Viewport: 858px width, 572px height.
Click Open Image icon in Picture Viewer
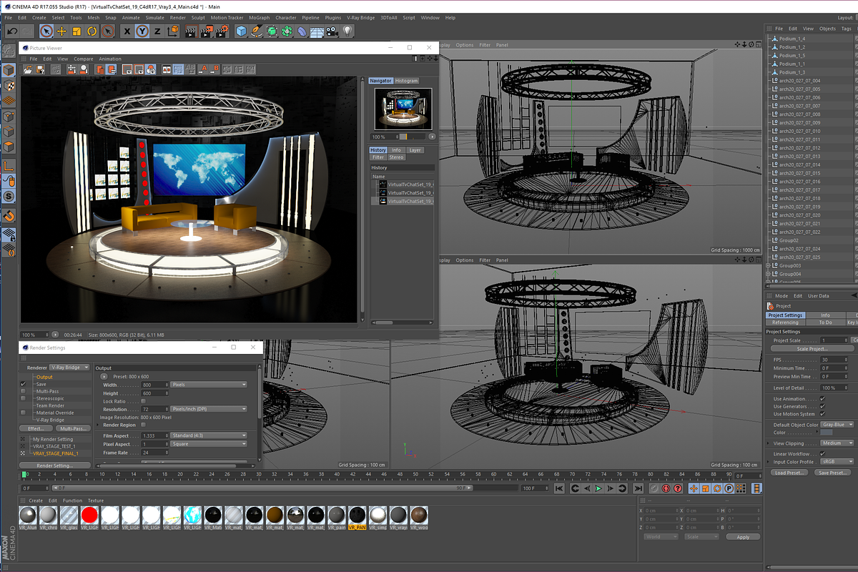pyautogui.click(x=28, y=69)
